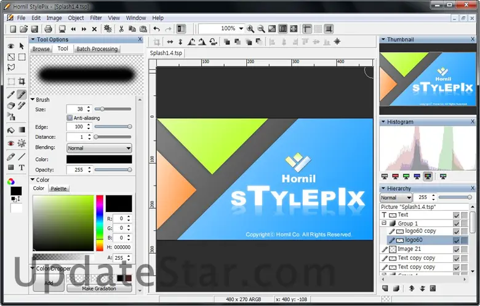
Task: Click the delete X icon in toolbar
Action: [94, 29]
